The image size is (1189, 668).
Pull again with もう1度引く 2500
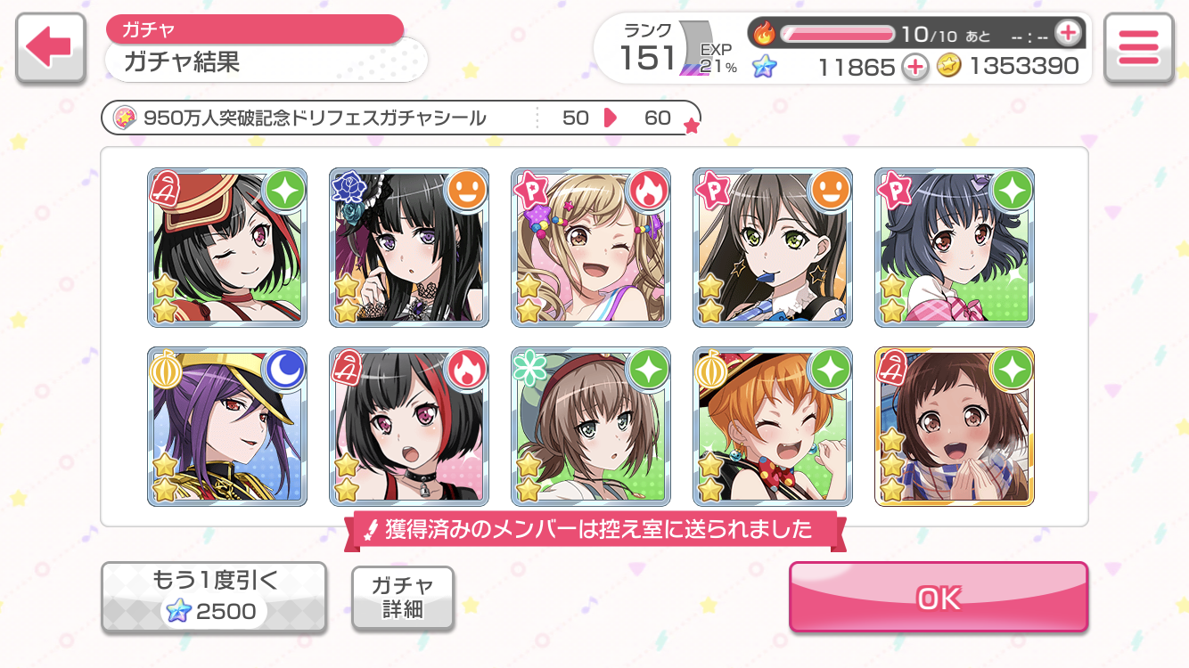214,597
